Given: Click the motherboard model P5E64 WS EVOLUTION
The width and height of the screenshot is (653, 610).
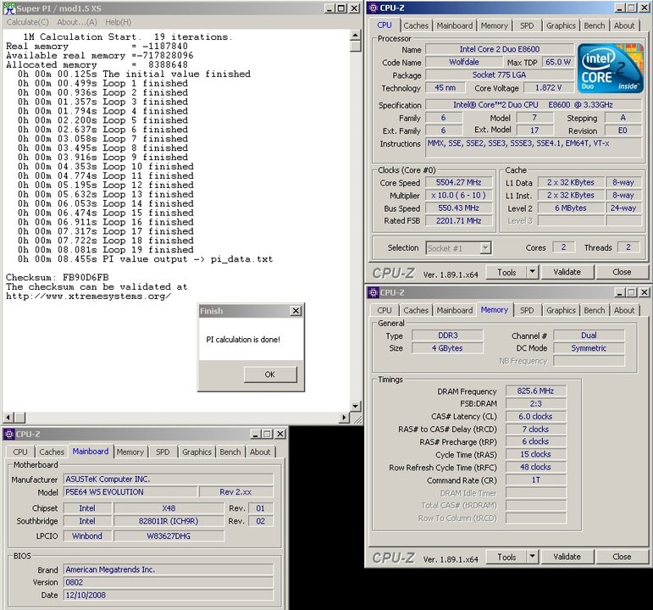Looking at the screenshot, I should pos(130,492).
